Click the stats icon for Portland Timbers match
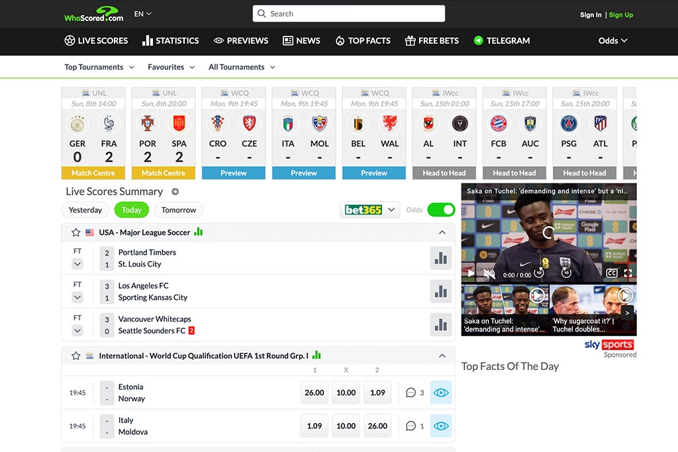Screen dimensions: 678x452 click(440, 258)
